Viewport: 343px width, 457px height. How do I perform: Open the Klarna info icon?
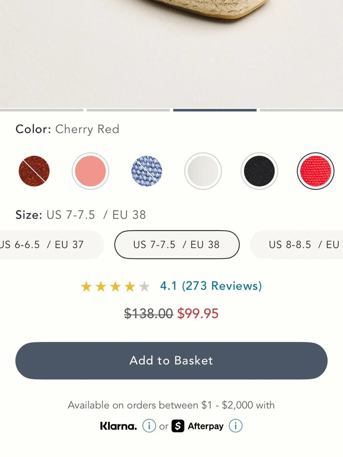point(149,426)
